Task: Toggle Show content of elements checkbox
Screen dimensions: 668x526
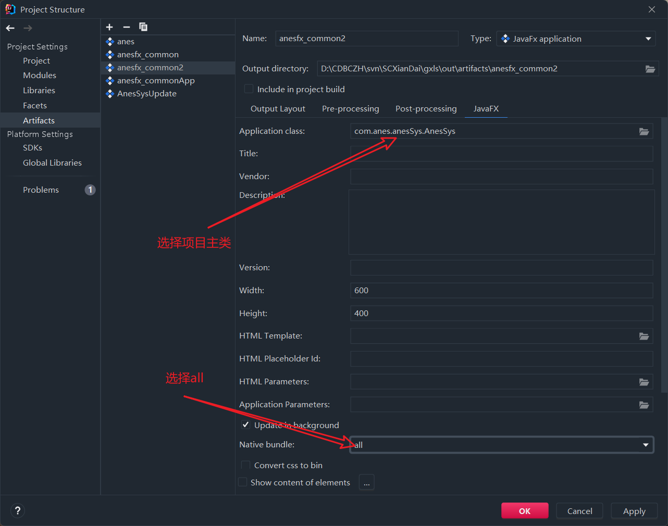Action: [243, 482]
